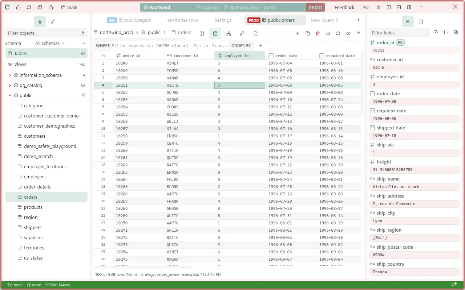
Task: Click the Pro button
Action: point(366,7)
